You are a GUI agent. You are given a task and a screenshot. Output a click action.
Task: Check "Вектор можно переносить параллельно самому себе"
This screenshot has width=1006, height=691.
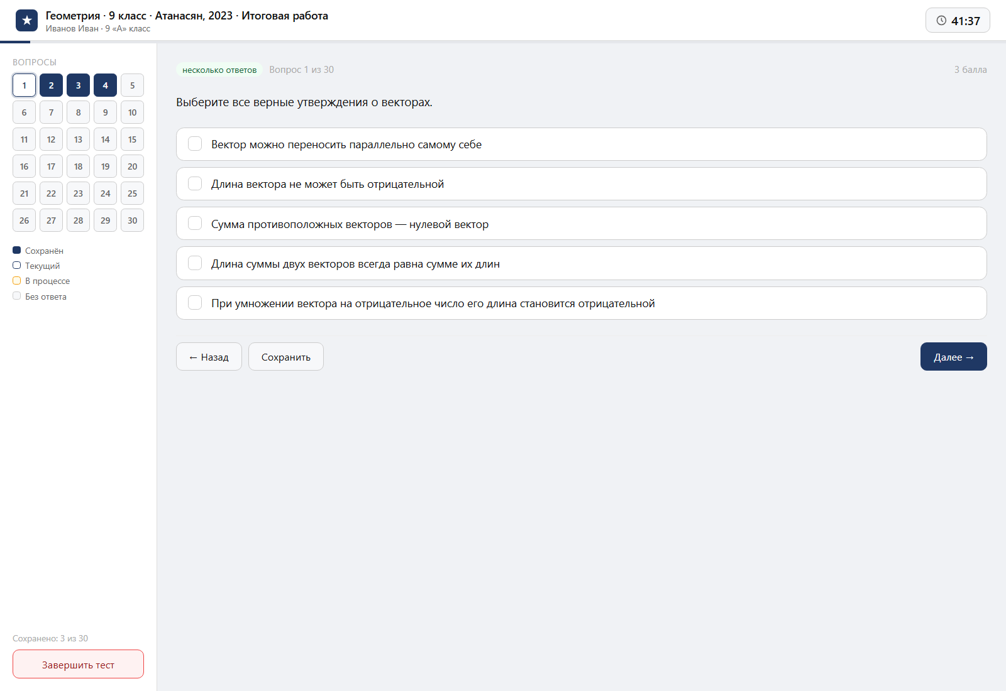click(x=195, y=144)
